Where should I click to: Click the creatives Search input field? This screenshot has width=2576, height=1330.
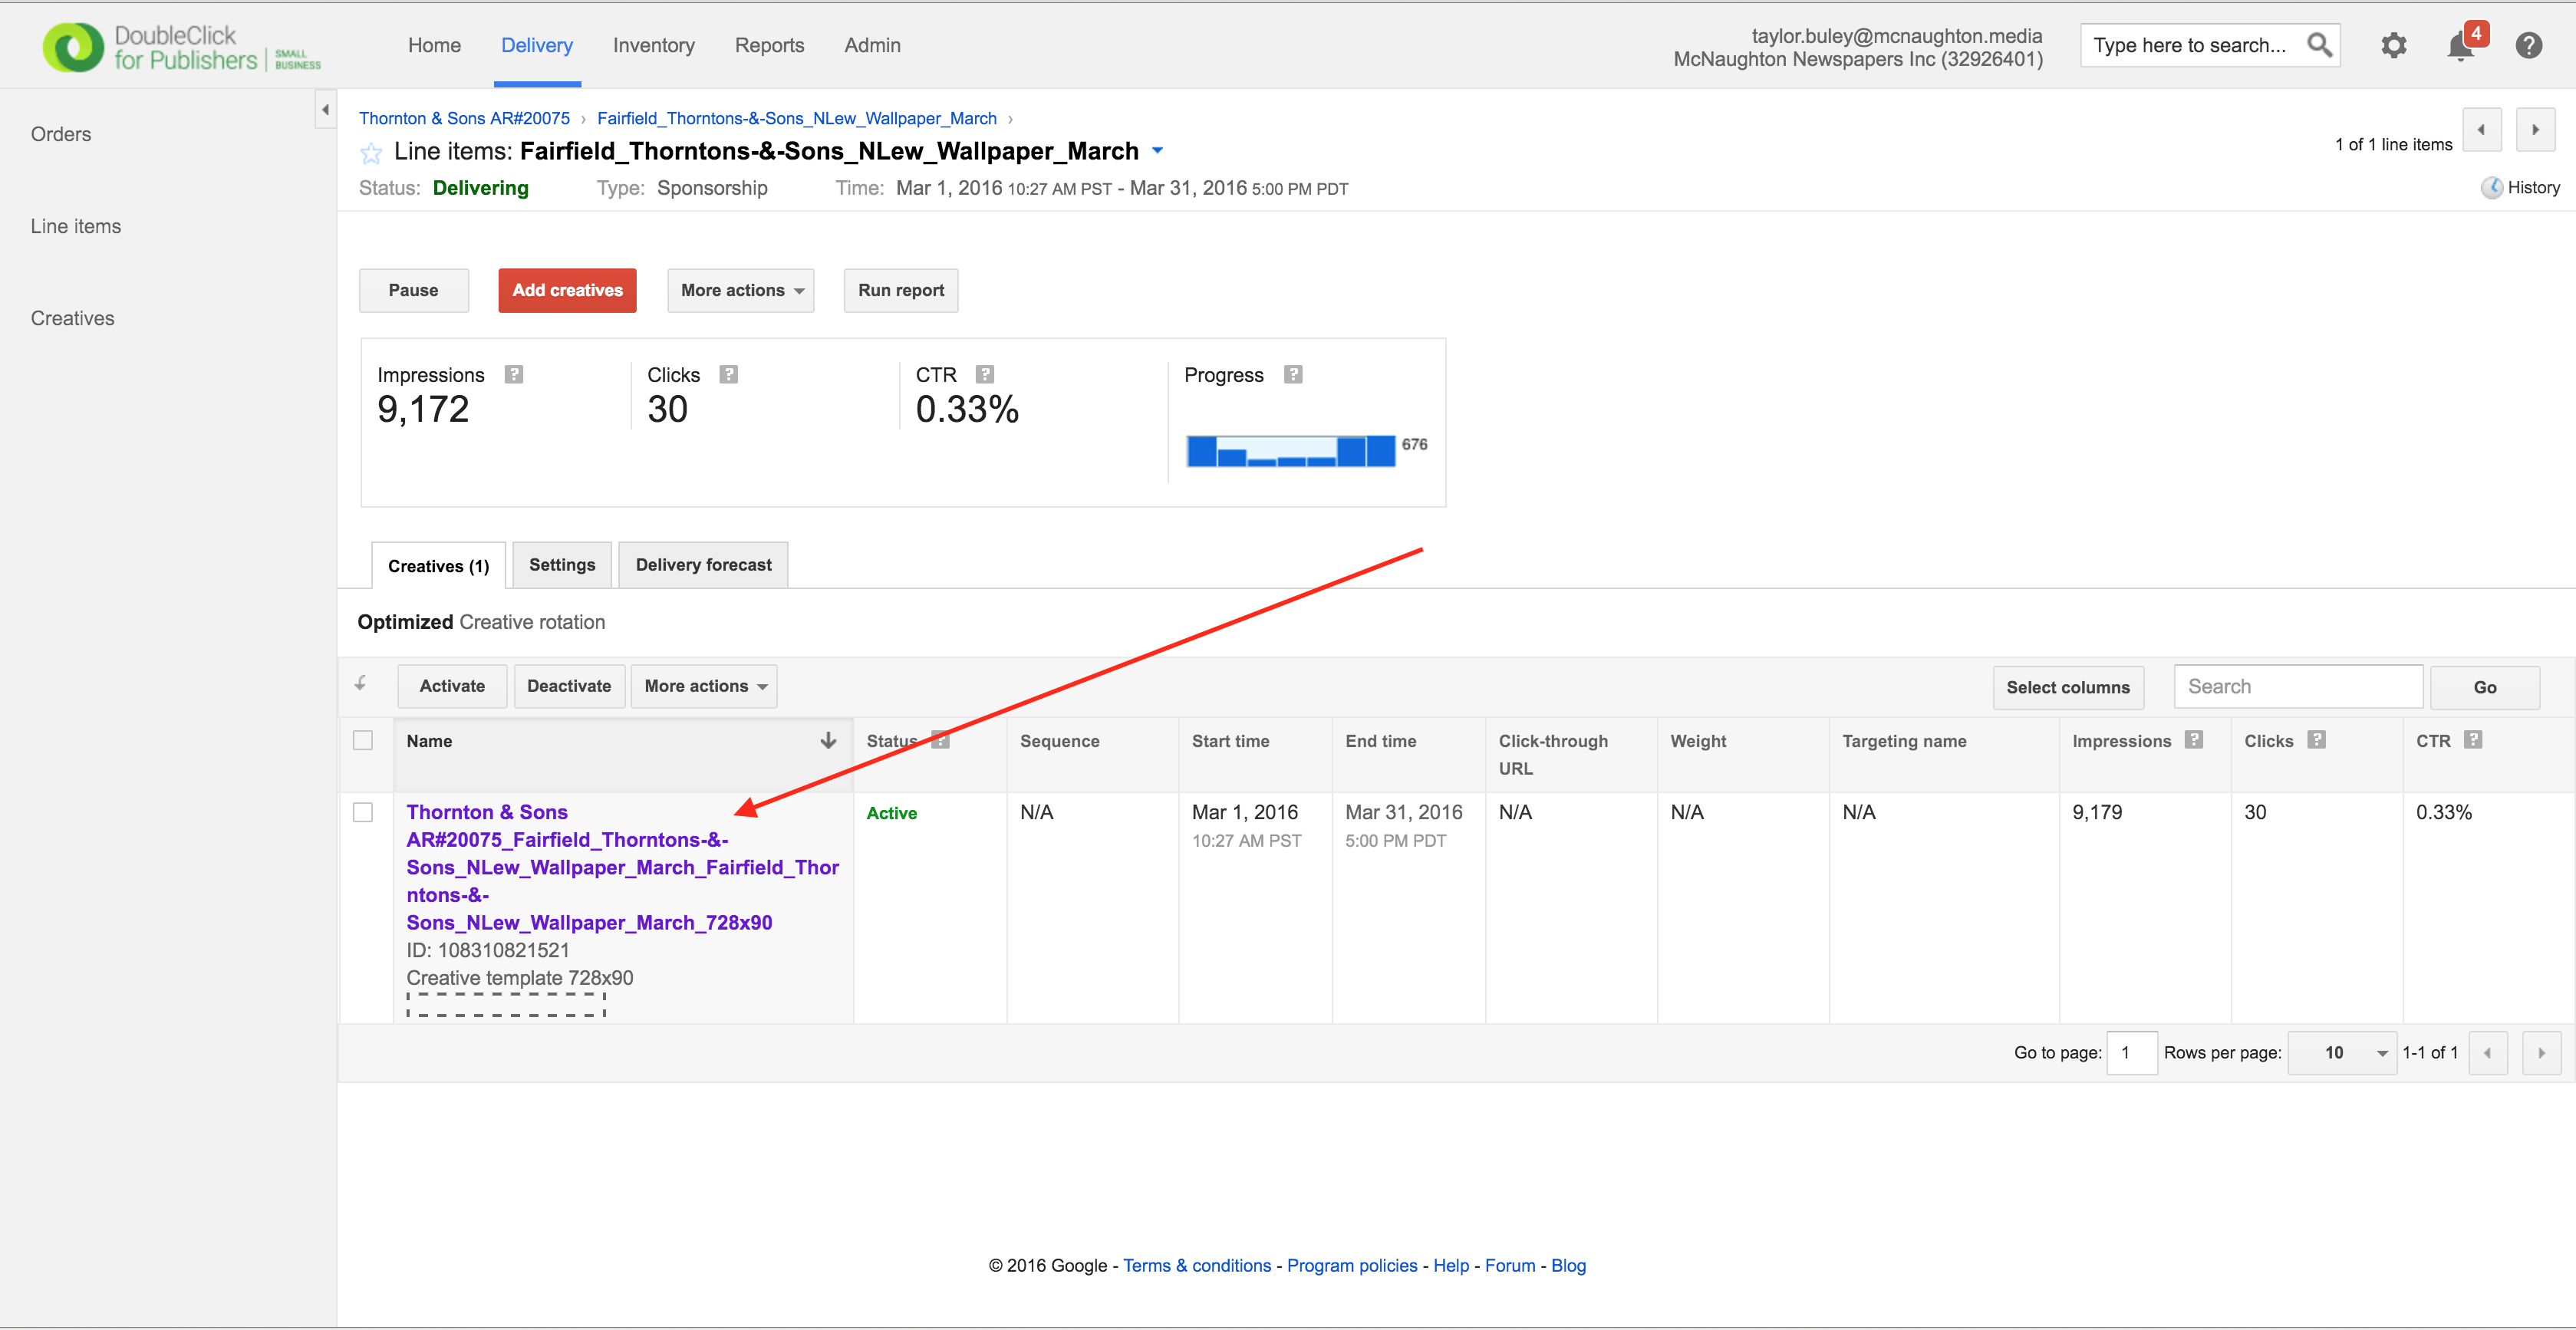click(2297, 687)
